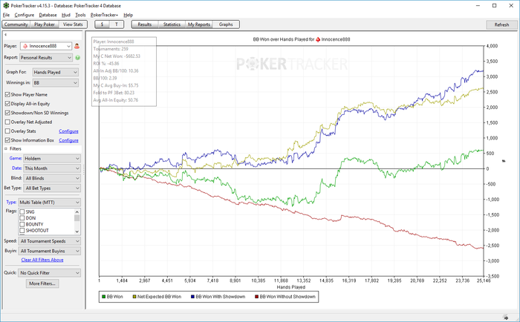Click the yellow Net Expected BB Won swatch
The height and width of the screenshot is (322, 520).
click(134, 297)
